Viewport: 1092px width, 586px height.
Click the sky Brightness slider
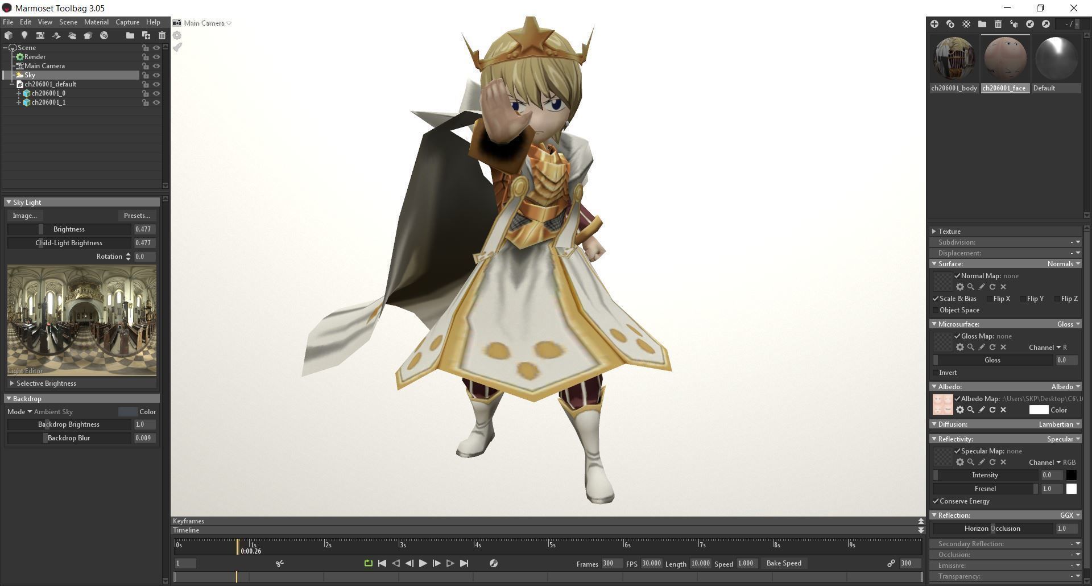pos(69,229)
